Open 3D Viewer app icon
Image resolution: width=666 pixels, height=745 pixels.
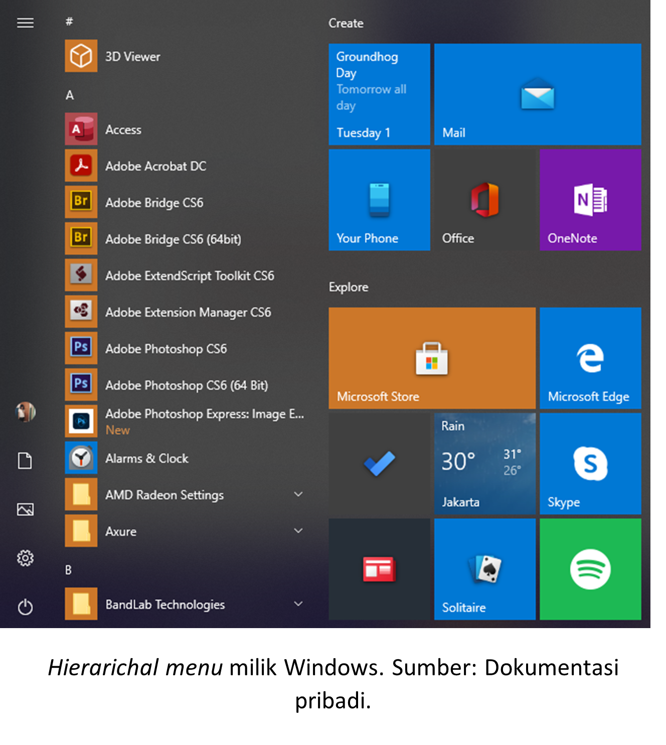click(81, 56)
